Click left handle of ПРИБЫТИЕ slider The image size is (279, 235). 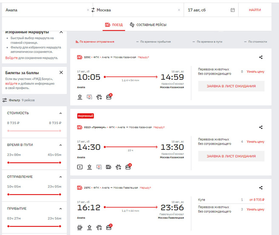click(9, 226)
